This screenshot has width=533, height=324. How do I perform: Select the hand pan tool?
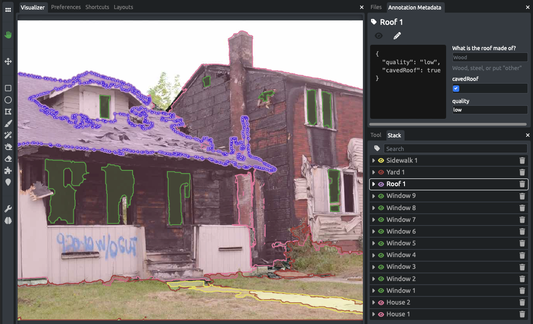[x=7, y=35]
